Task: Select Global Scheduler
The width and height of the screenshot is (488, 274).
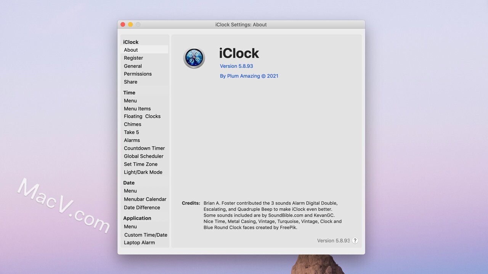Action: point(144,156)
